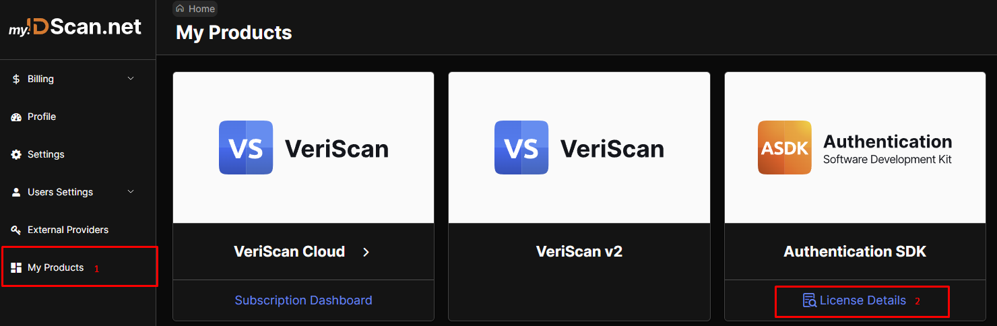Click the my.IDScan.net logo

click(75, 28)
